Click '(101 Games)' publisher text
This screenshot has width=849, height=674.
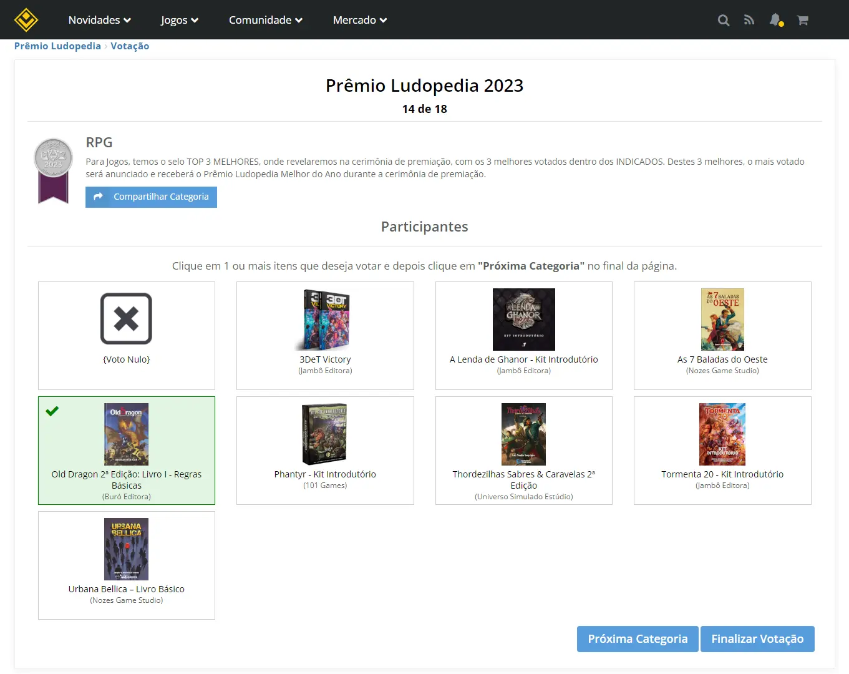pyautogui.click(x=325, y=486)
